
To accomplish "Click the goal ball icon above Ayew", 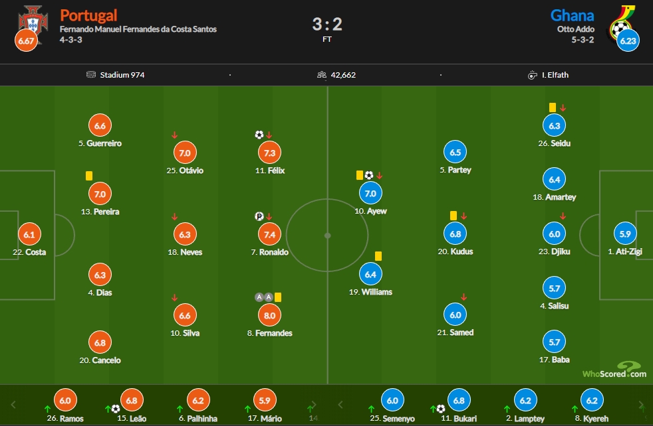I will point(369,175).
